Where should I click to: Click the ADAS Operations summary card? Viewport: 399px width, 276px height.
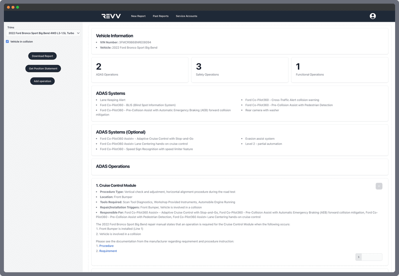(139, 69)
